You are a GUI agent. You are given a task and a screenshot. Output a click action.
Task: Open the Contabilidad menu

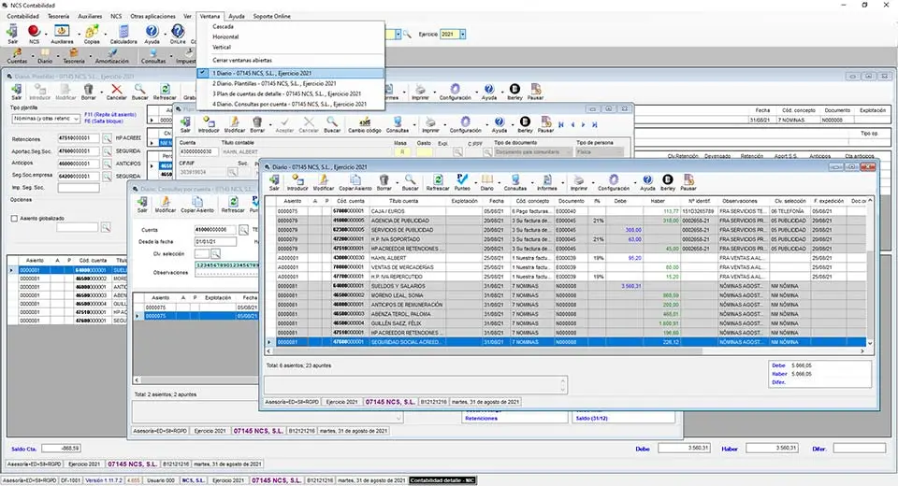pyautogui.click(x=22, y=16)
